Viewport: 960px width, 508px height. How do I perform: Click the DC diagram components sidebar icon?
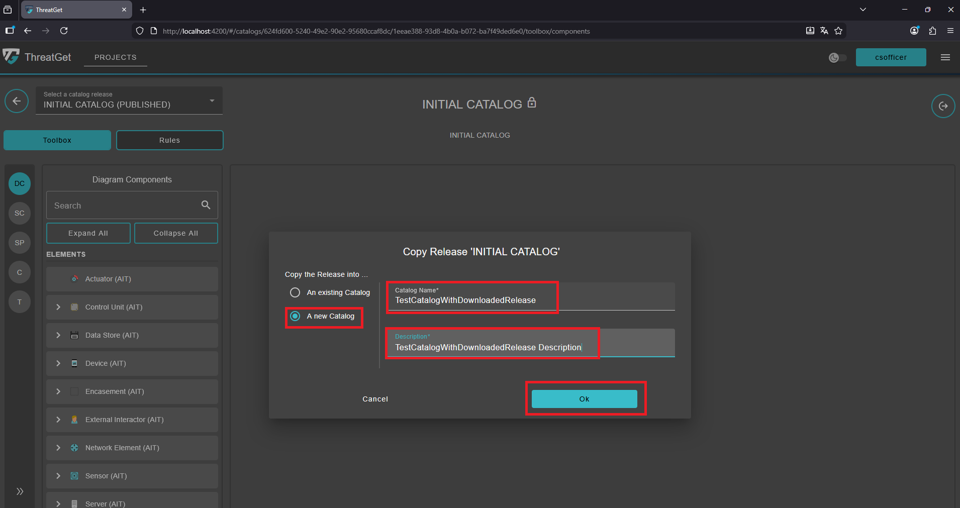[20, 183]
